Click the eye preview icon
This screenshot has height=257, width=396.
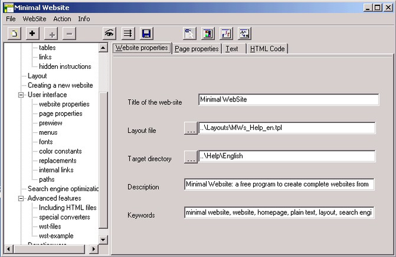click(110, 33)
